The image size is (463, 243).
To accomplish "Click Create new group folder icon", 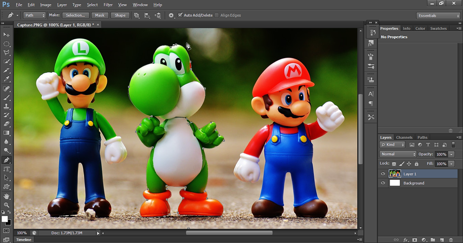I will click(433, 240).
